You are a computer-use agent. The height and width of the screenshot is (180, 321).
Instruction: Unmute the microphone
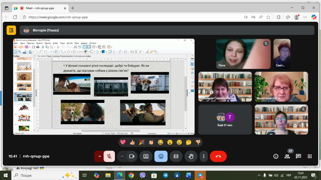coord(109,156)
